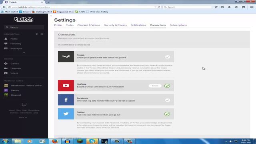This screenshot has width=256, height=144.
Task: Open Web Slice Gallery bookmark
Action: click(97, 12)
